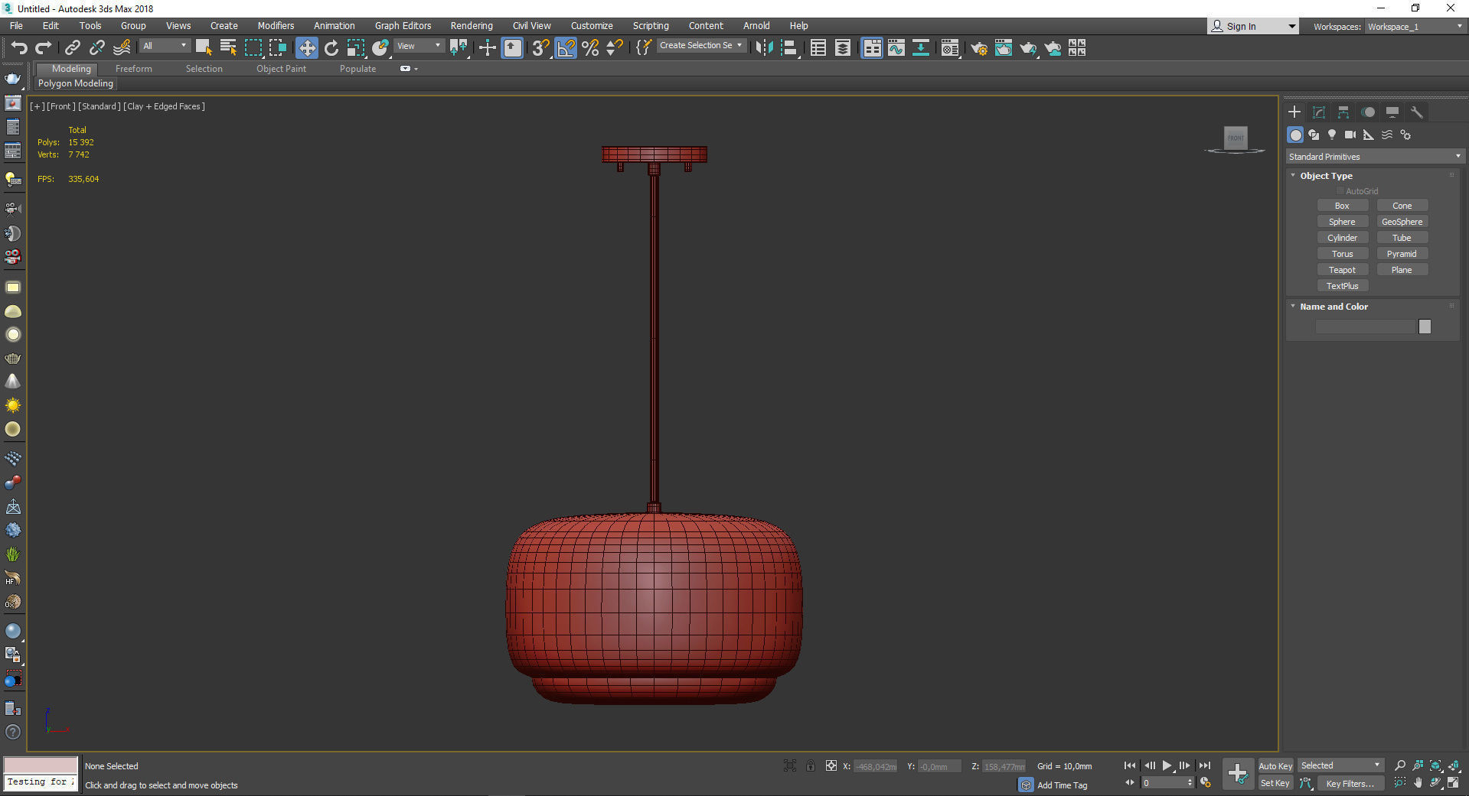Click the Undo arrow icon
The height and width of the screenshot is (796, 1469).
[x=18, y=48]
